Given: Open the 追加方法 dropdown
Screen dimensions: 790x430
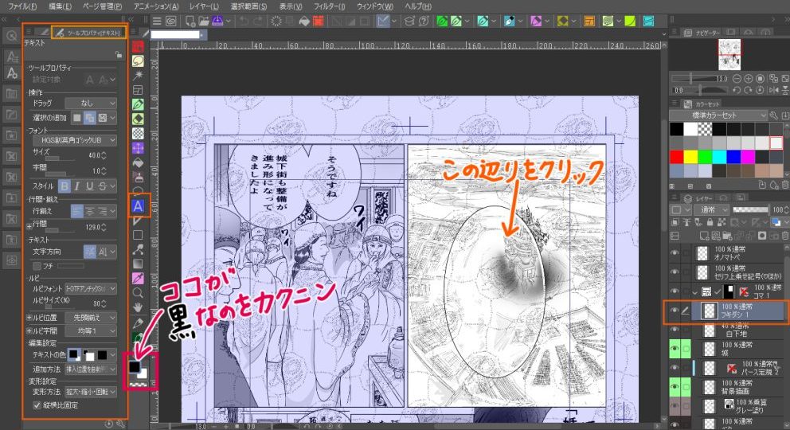Looking at the screenshot, I should coord(91,369).
